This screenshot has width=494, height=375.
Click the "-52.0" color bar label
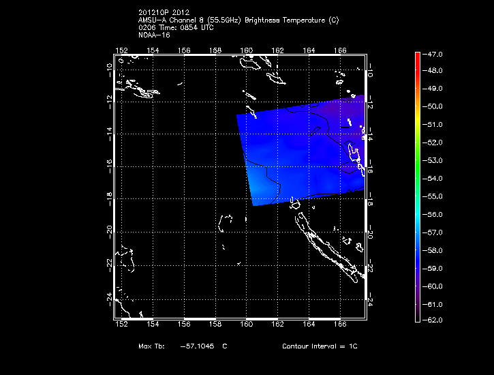click(432, 142)
